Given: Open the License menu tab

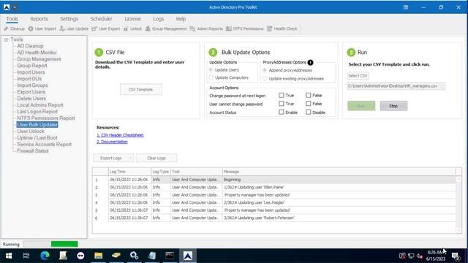Looking at the screenshot, I should (x=132, y=19).
